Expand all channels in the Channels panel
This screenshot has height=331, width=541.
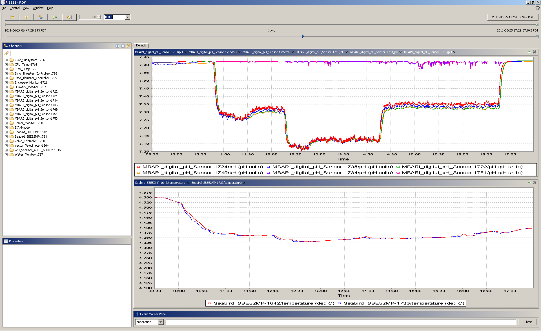click(x=117, y=46)
